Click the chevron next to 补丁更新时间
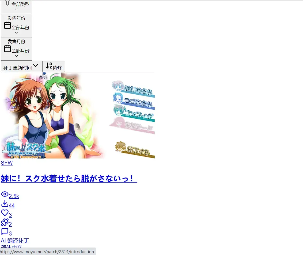Screen dimensions: 303x255 36,65
